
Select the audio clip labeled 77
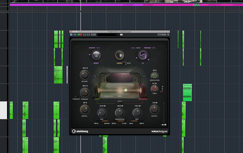click(x=184, y=128)
